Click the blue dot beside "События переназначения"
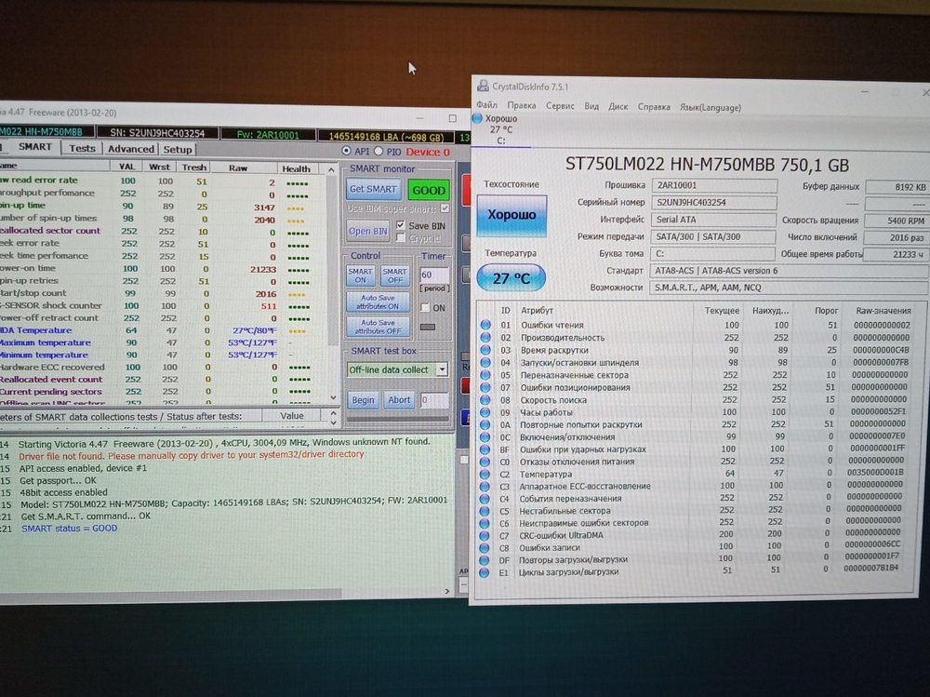This screenshot has width=930, height=697. tap(485, 498)
